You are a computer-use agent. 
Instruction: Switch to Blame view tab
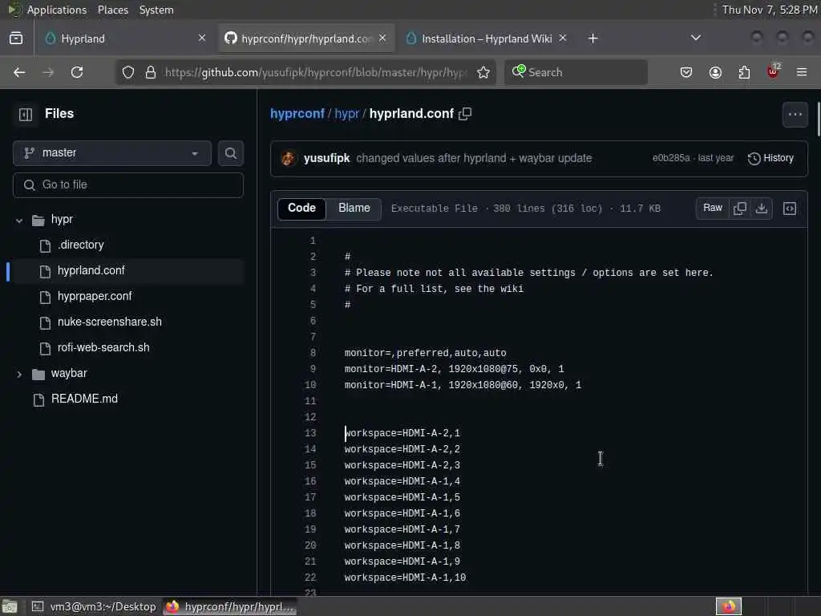(354, 209)
